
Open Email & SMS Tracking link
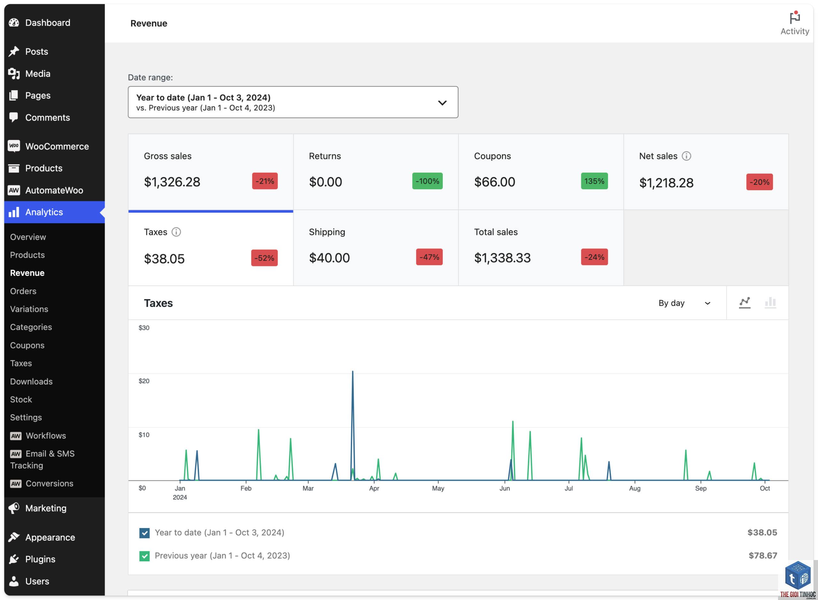[42, 460]
